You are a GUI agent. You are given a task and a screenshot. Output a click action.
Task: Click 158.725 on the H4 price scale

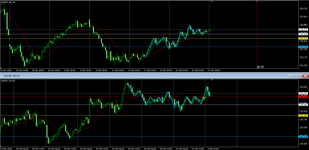coord(303,9)
